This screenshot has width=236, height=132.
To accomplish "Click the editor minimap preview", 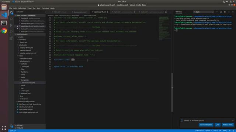I will pyautogui.click(x=165, y=28).
